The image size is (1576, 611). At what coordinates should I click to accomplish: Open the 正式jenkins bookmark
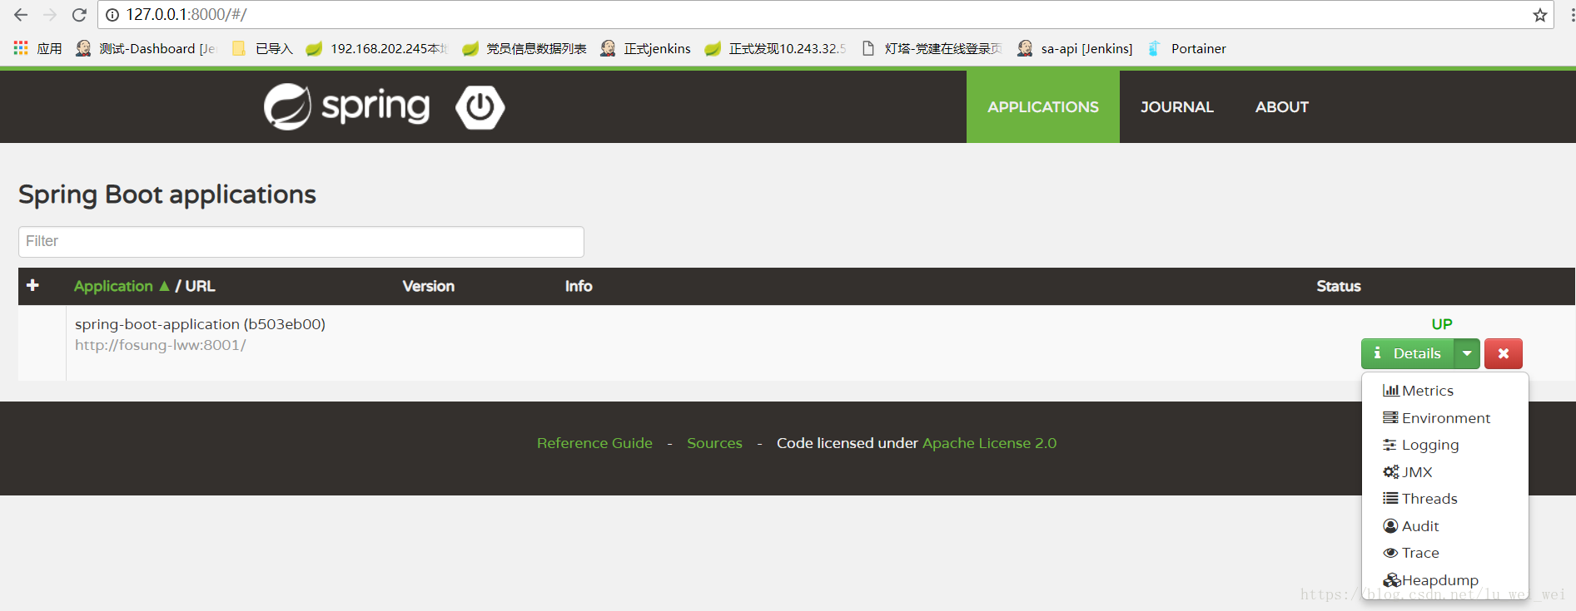646,48
